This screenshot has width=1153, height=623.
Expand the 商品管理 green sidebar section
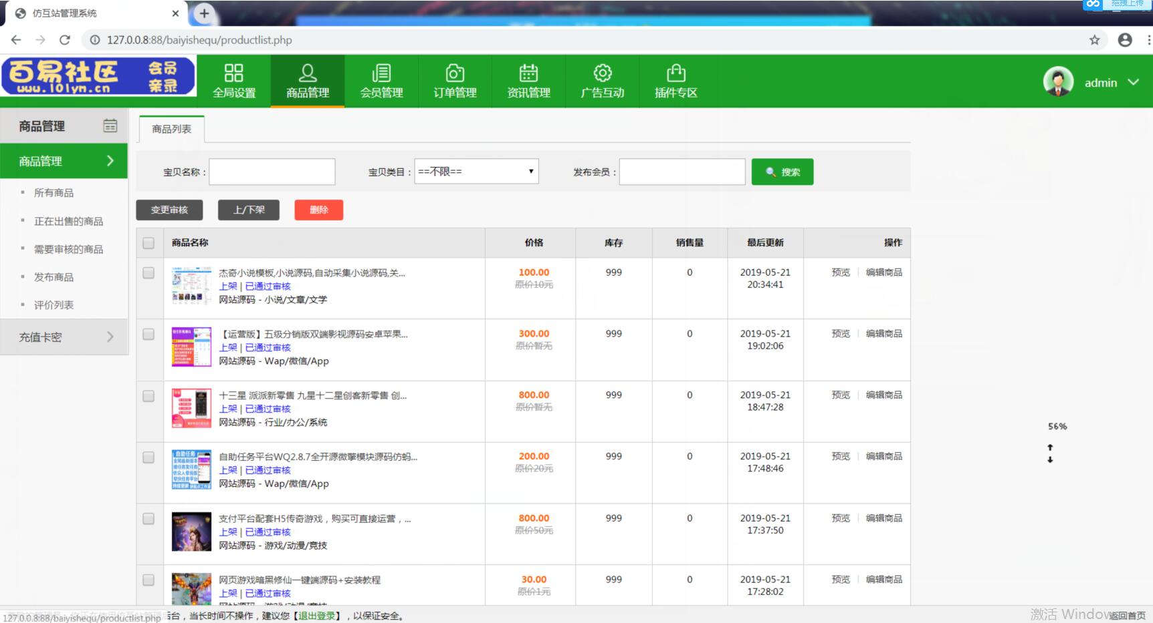(64, 161)
